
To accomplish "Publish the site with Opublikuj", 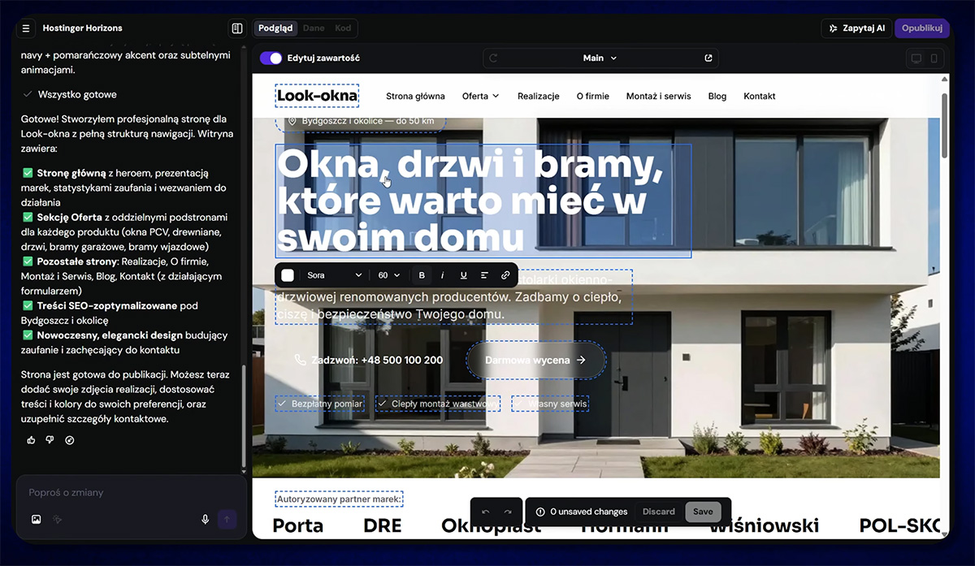I will point(922,28).
